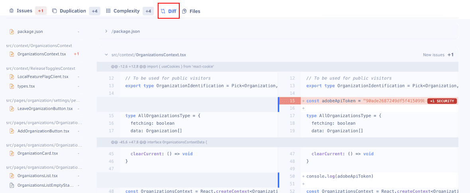Expand the /package.json diff section

[106, 31]
